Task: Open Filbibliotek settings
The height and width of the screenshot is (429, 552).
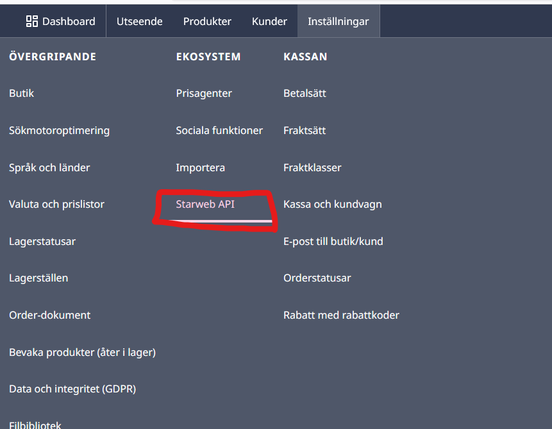Action: click(x=35, y=425)
